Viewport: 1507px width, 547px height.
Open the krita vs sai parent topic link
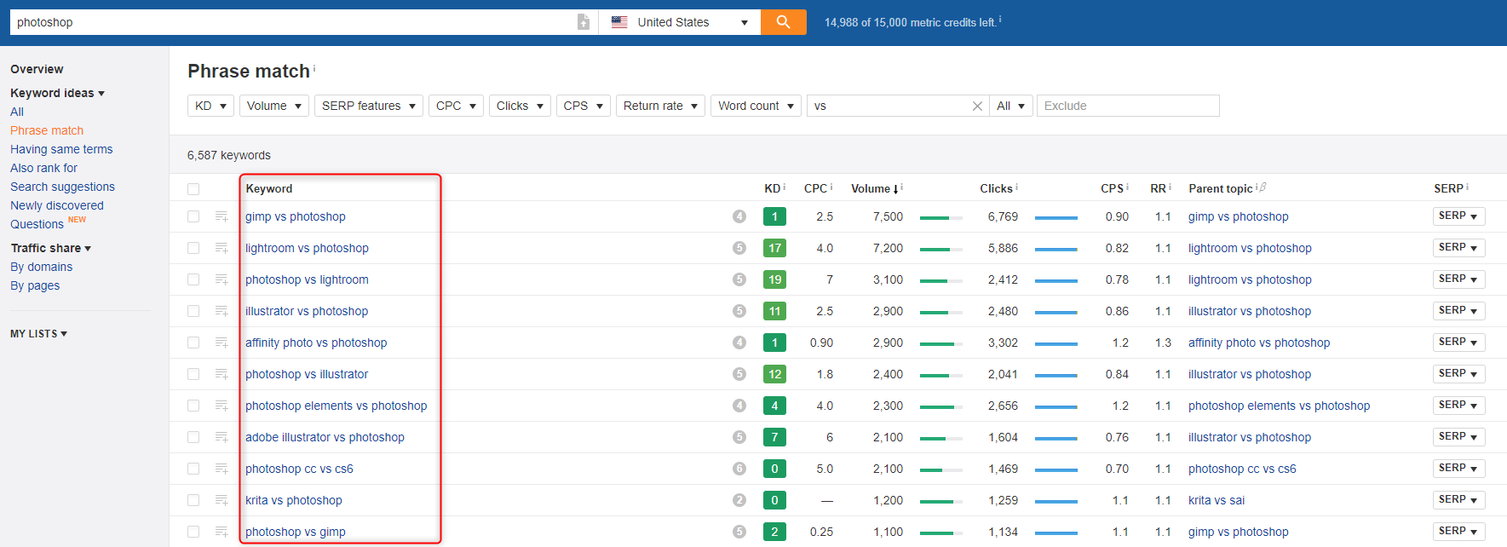pyautogui.click(x=1217, y=500)
